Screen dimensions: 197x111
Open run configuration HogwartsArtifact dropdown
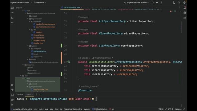point(136,2)
